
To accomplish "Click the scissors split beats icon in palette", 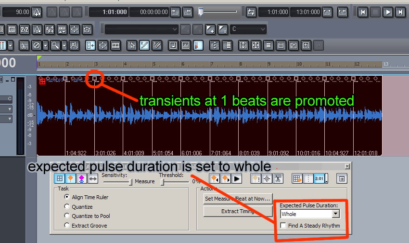I will 278,178.
